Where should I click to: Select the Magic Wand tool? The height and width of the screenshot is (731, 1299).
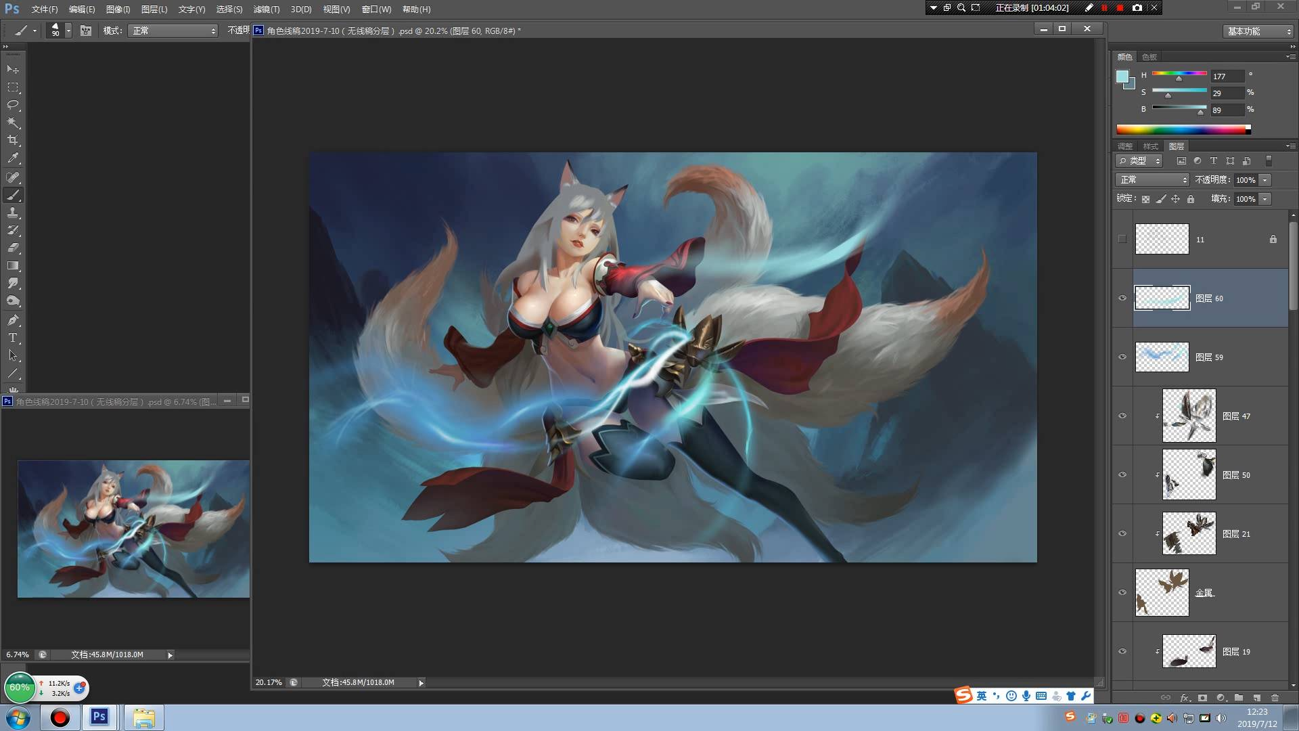click(13, 123)
